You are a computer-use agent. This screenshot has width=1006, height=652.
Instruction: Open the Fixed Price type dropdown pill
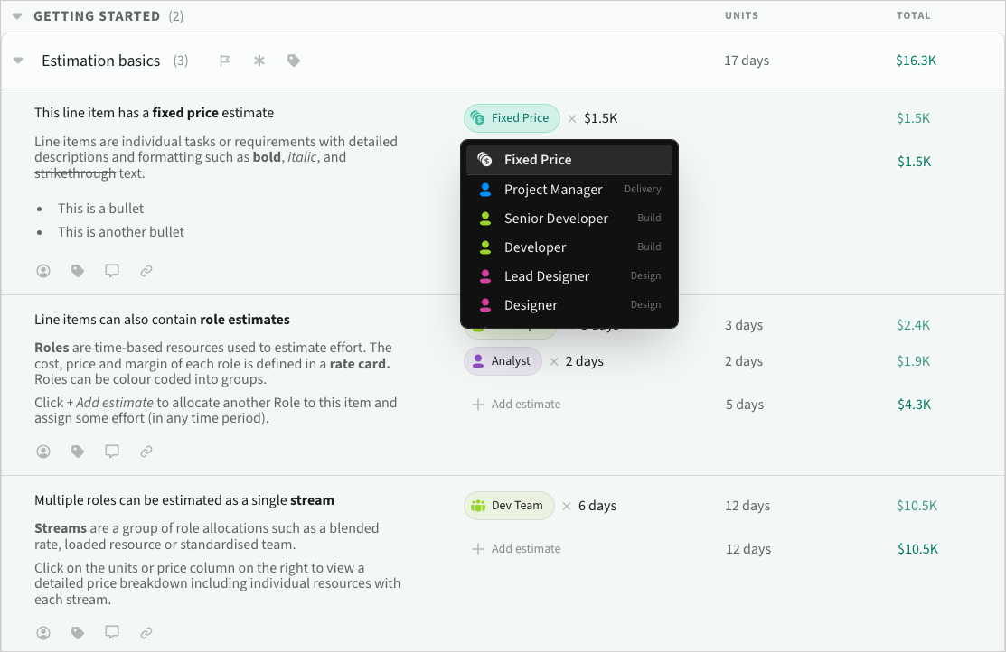(512, 118)
